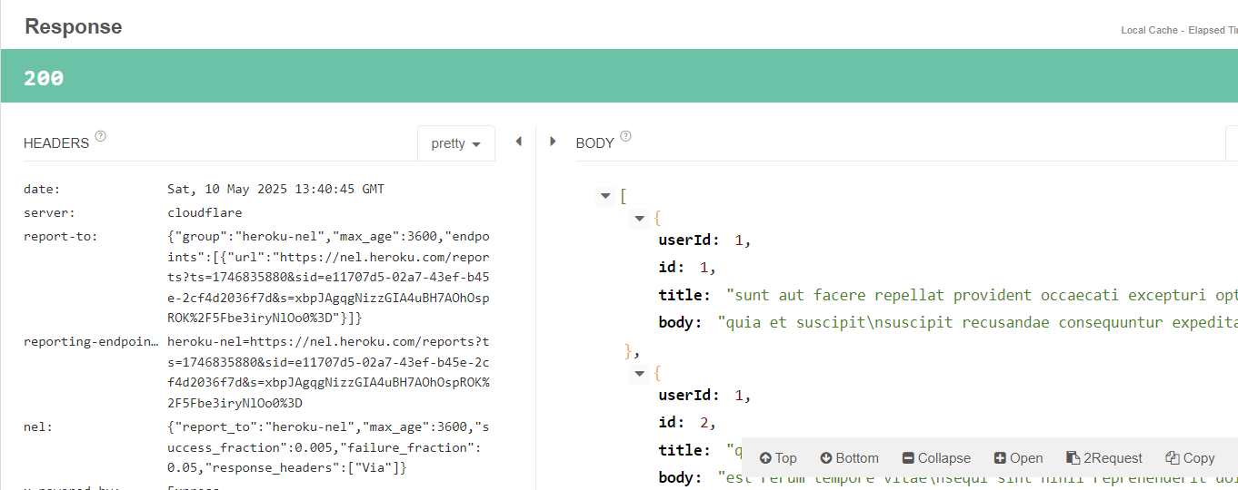
Task: Click the id: 2 field
Action: tap(687, 423)
